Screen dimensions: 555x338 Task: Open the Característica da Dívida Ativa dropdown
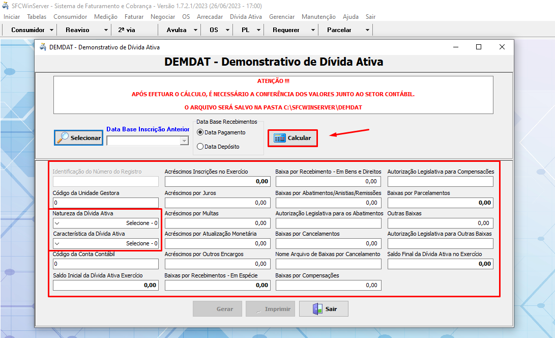click(x=57, y=243)
